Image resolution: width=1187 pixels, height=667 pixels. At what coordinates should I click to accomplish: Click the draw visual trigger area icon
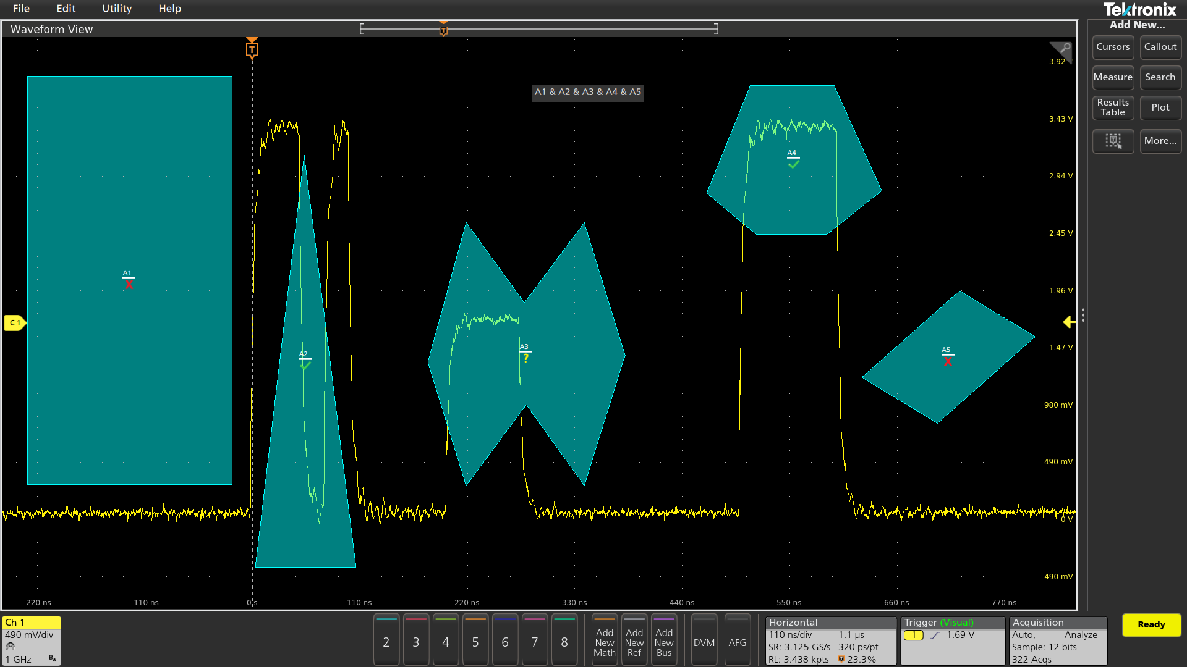click(1113, 141)
